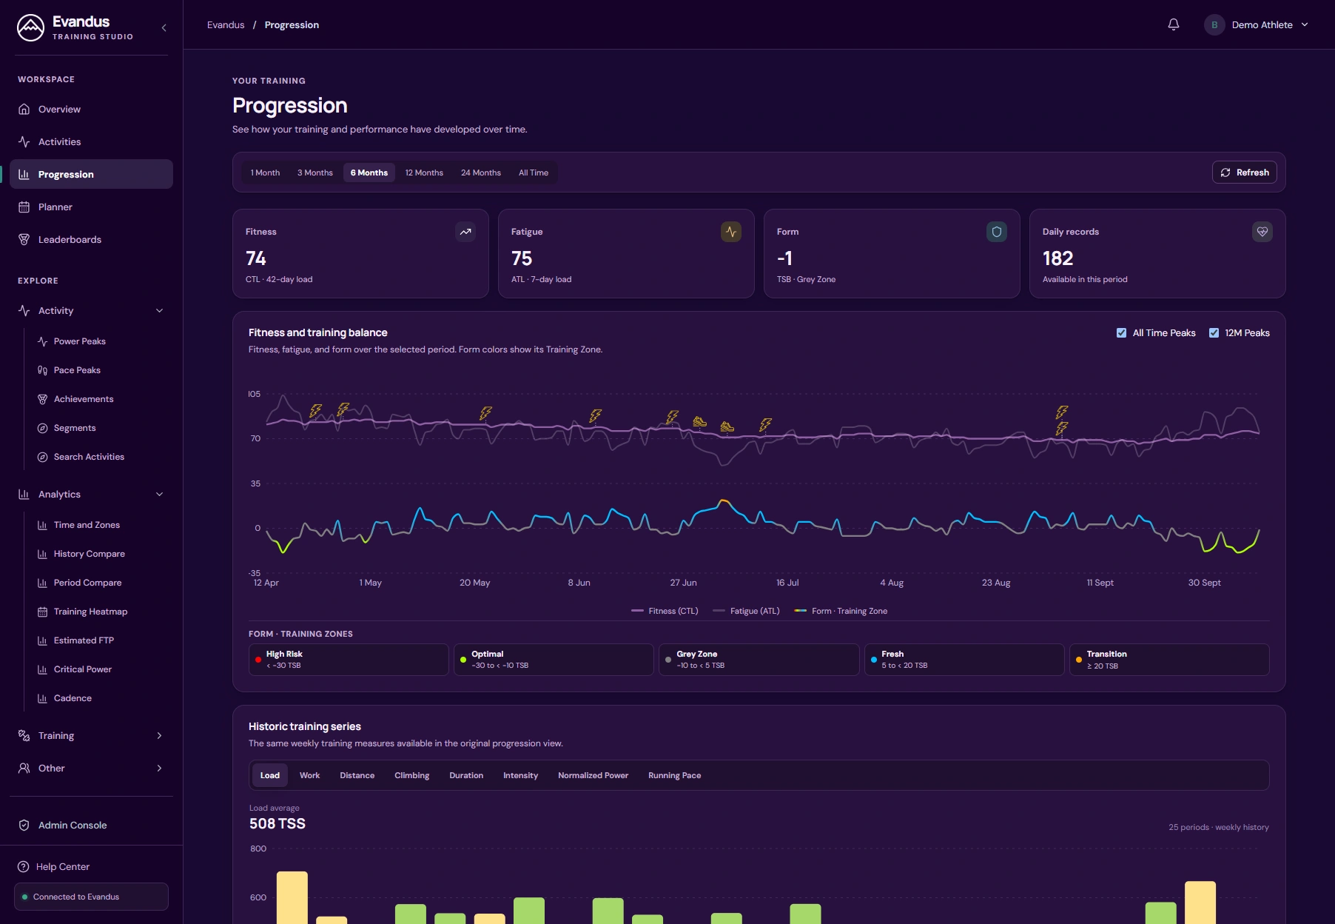Click the notifications bell icon
The width and height of the screenshot is (1335, 924).
[x=1174, y=24]
